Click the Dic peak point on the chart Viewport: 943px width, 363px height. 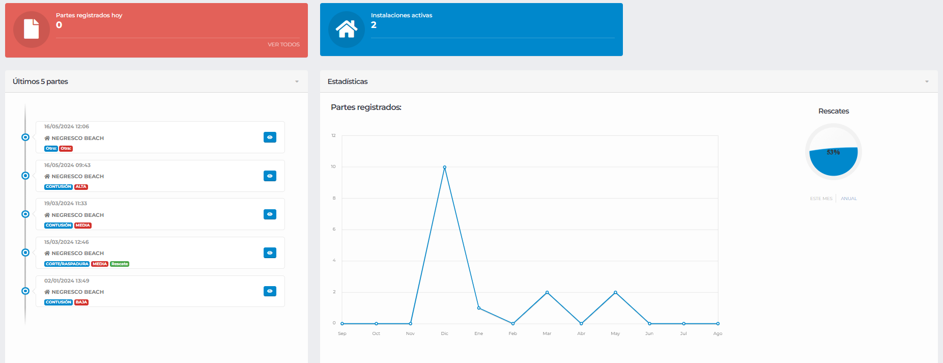coord(445,167)
